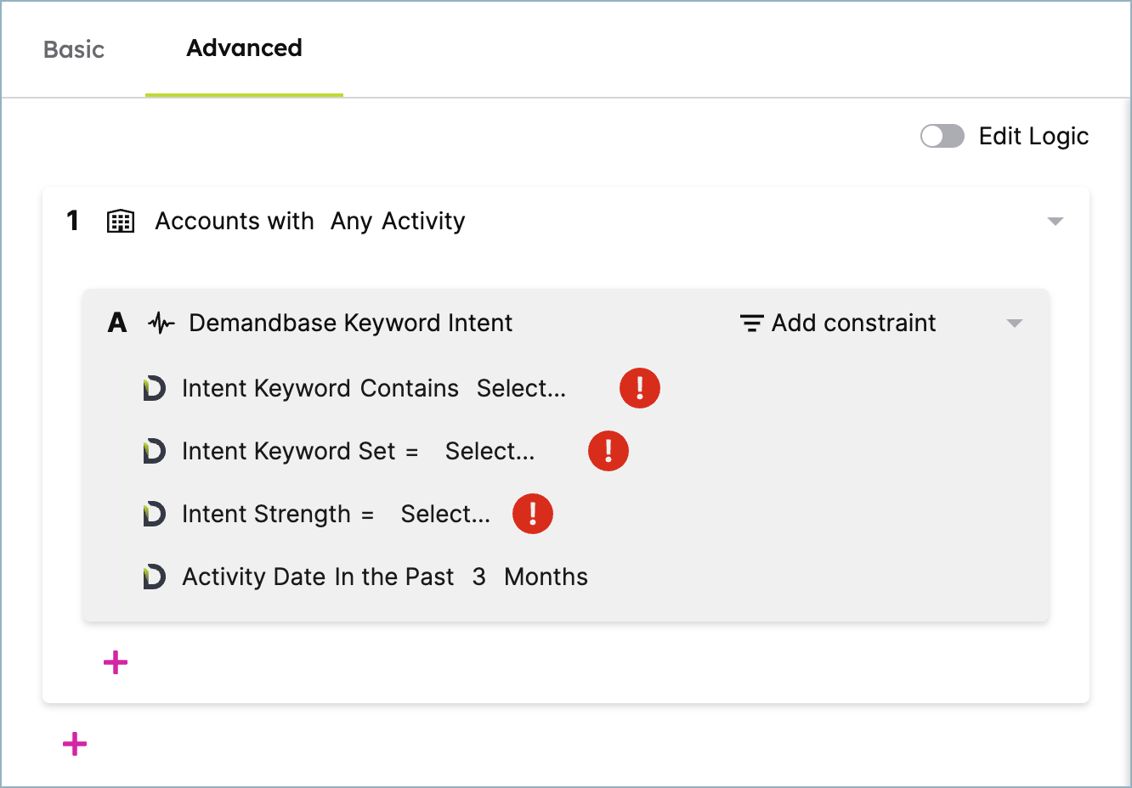Screen dimensions: 1132x788
Task: Select the Advanced tab
Action: tap(244, 48)
